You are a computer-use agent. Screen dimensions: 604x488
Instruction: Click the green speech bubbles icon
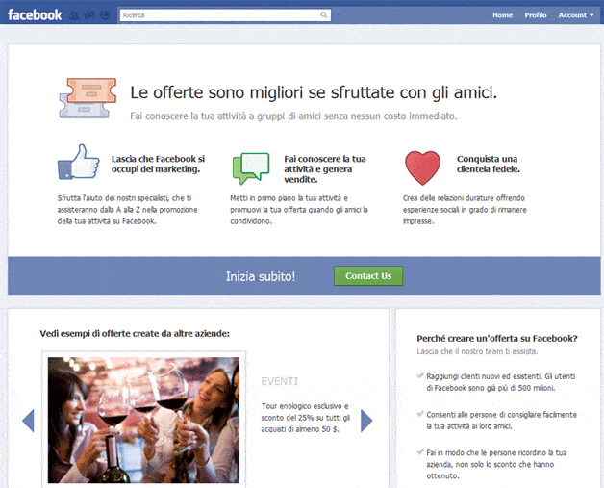251,168
